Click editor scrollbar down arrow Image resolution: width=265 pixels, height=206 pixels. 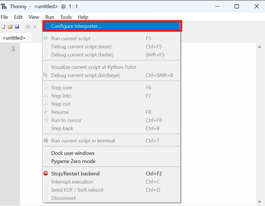[260, 202]
